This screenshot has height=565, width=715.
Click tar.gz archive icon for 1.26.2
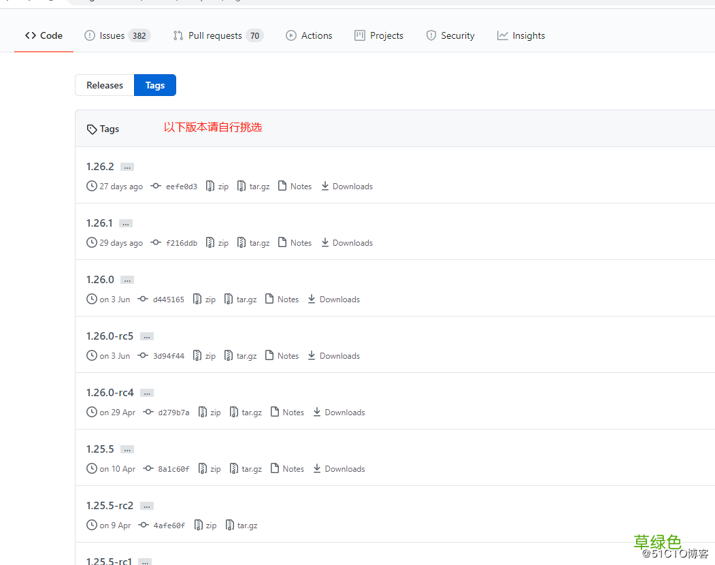point(242,187)
